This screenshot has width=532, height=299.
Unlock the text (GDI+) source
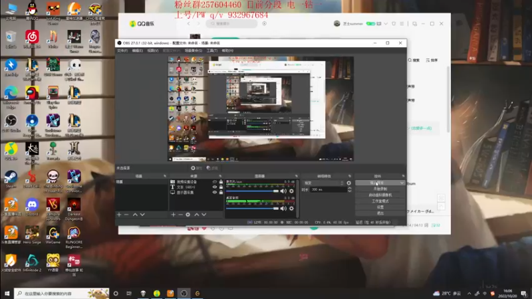(x=221, y=187)
